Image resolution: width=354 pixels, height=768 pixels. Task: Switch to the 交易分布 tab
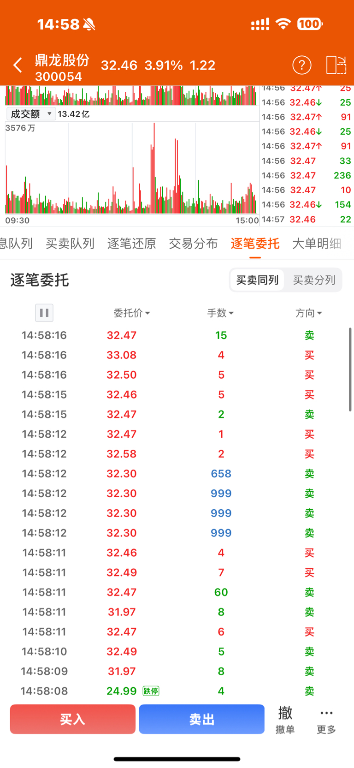coord(193,244)
